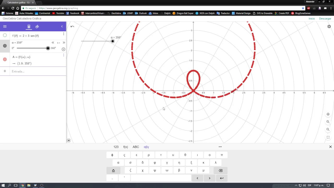Image resolution: width=334 pixels, height=188 pixels.
Task: Close the Calculadora gráfica browser tab
Action: click(33, 2)
